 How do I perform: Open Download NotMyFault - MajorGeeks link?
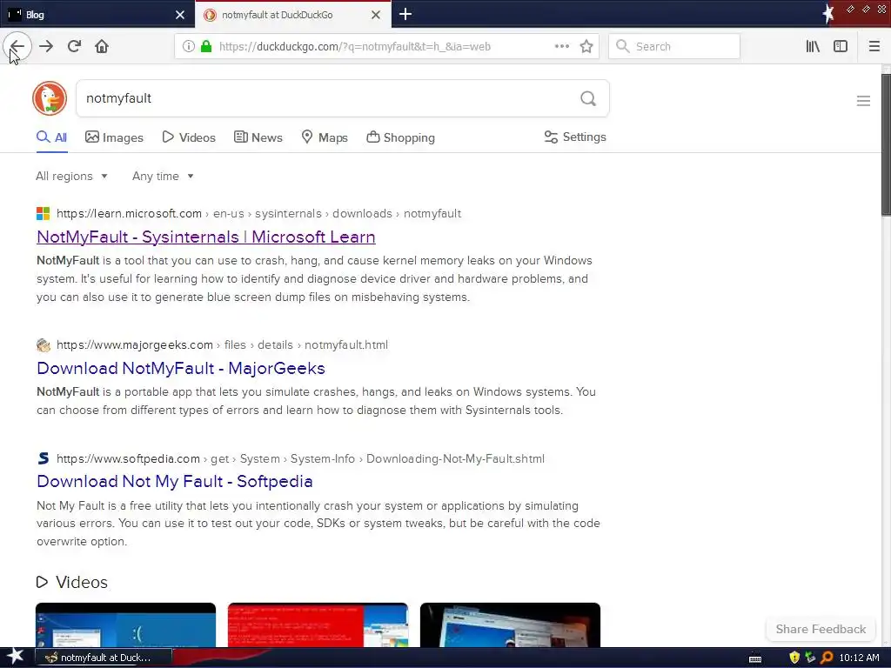[x=181, y=368]
